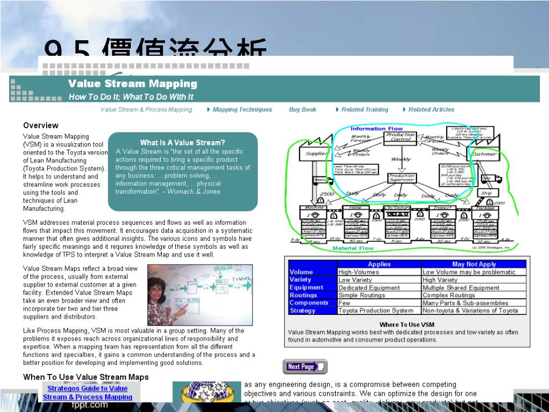Expand Mapping Techniques arrow marker
This screenshot has width=549, height=412.
click(x=209, y=109)
